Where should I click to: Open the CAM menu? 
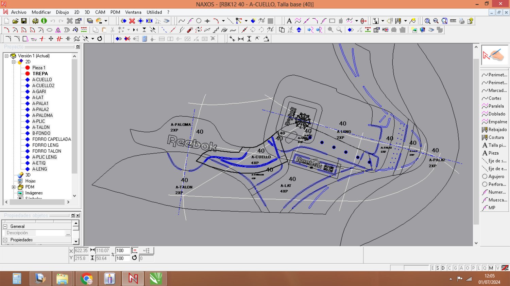click(100, 12)
